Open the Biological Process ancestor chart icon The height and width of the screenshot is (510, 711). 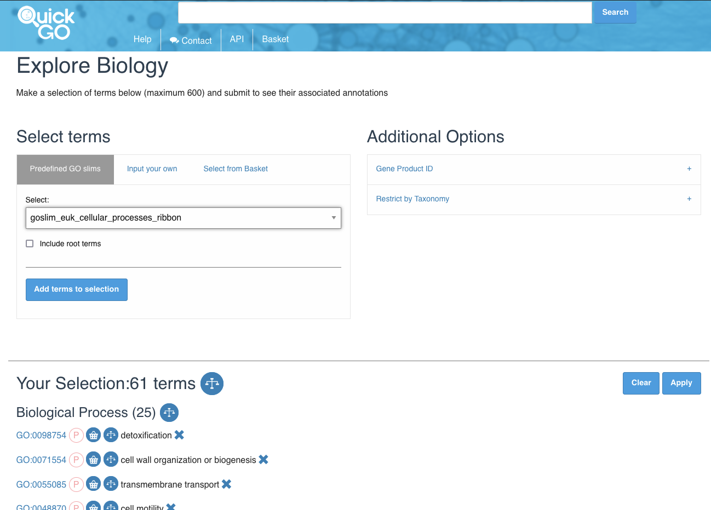169,413
